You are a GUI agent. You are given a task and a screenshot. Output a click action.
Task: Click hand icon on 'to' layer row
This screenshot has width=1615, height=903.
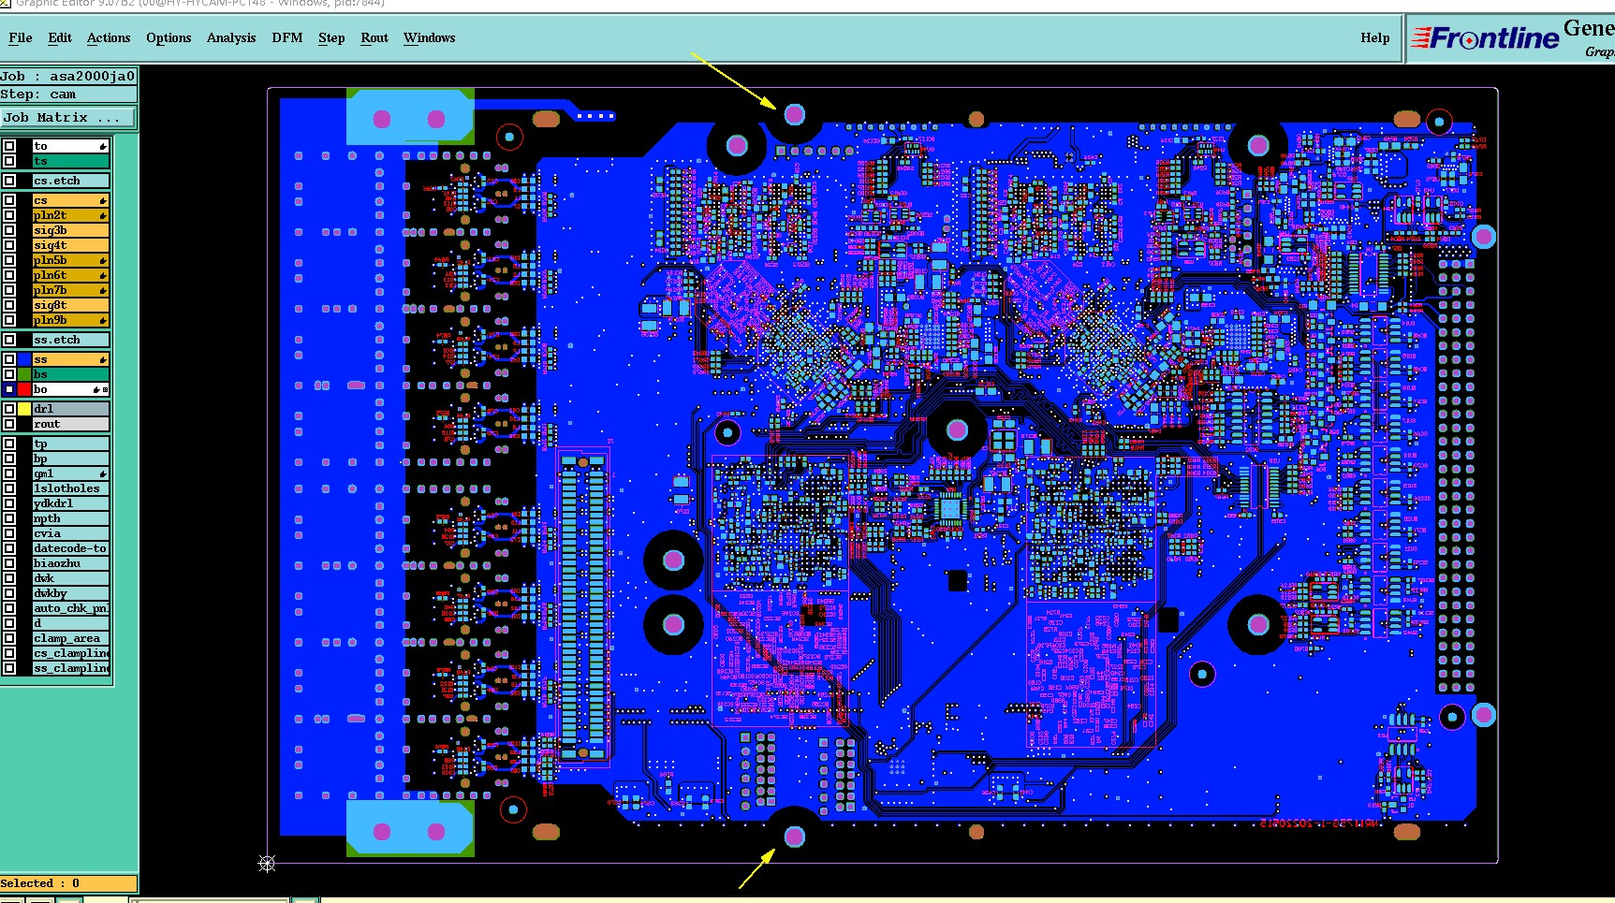point(103,147)
